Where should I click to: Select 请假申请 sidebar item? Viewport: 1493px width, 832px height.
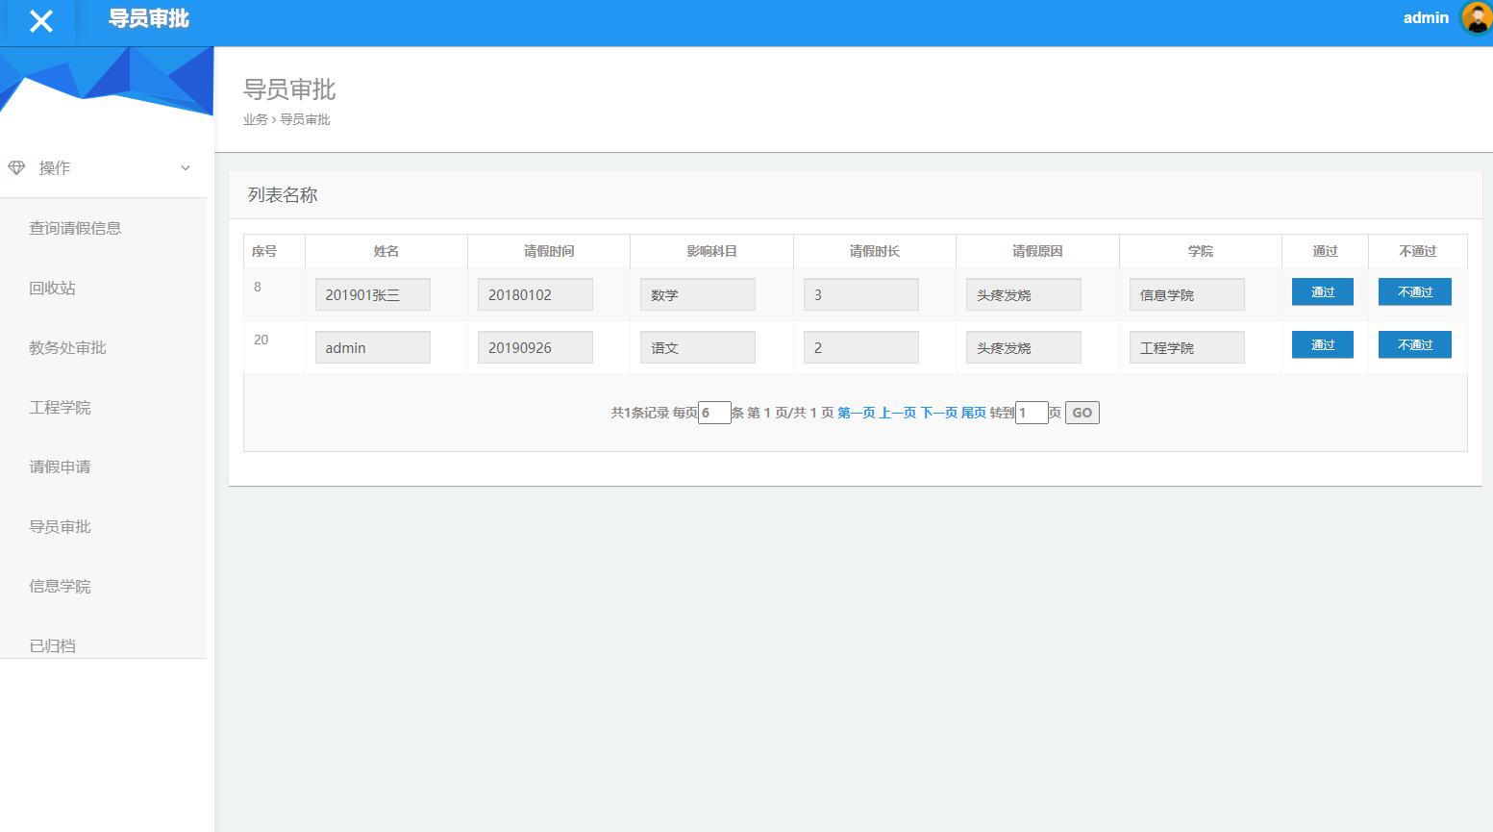(x=60, y=466)
